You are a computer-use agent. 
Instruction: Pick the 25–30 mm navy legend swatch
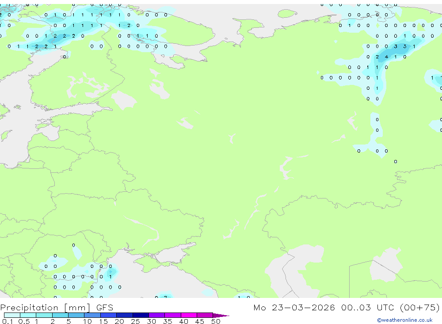click(x=141, y=315)
